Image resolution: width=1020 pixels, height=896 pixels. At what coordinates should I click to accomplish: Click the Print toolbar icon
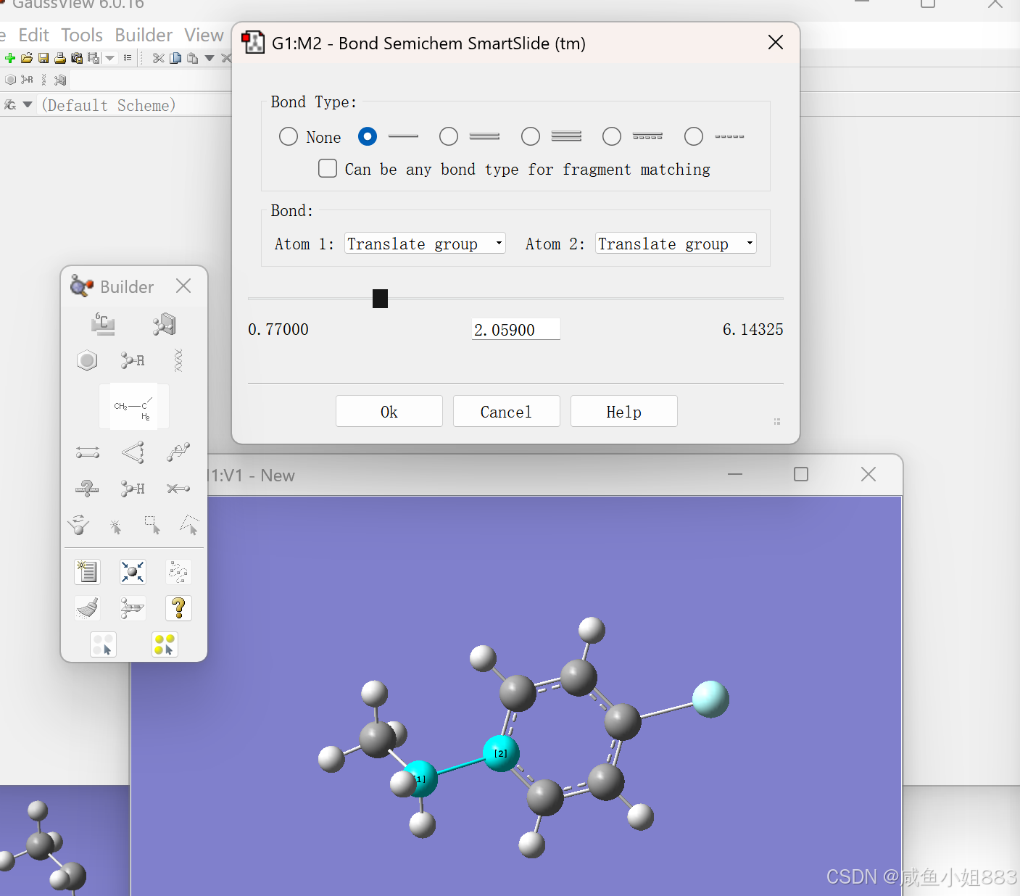pos(60,58)
